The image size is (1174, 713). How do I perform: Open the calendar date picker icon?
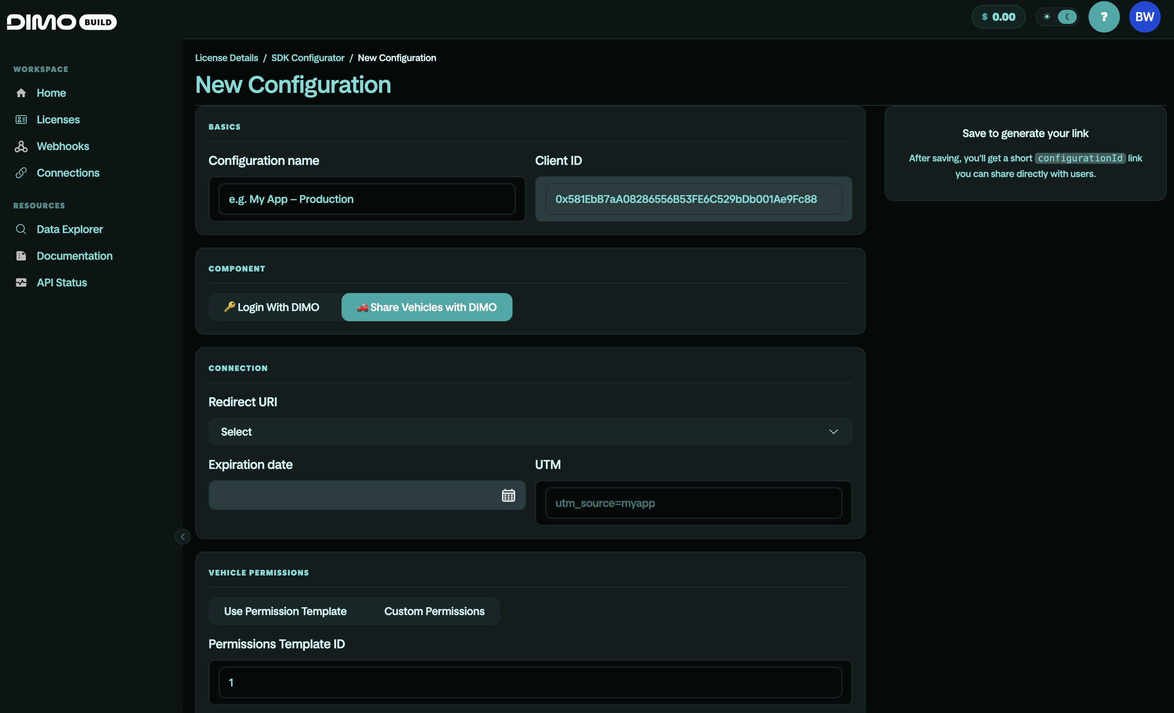(508, 495)
